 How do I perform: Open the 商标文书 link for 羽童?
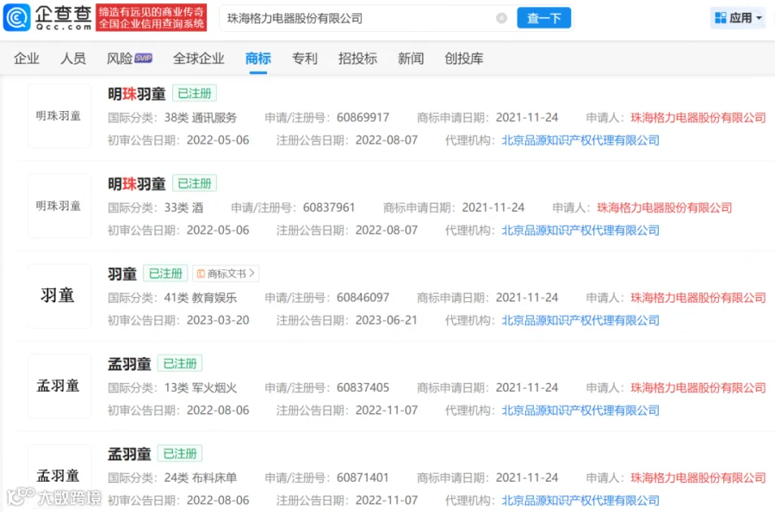(x=226, y=273)
